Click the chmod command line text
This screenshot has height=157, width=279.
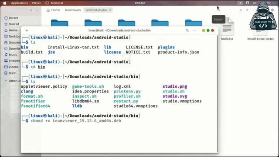pyautogui.click(x=76, y=121)
